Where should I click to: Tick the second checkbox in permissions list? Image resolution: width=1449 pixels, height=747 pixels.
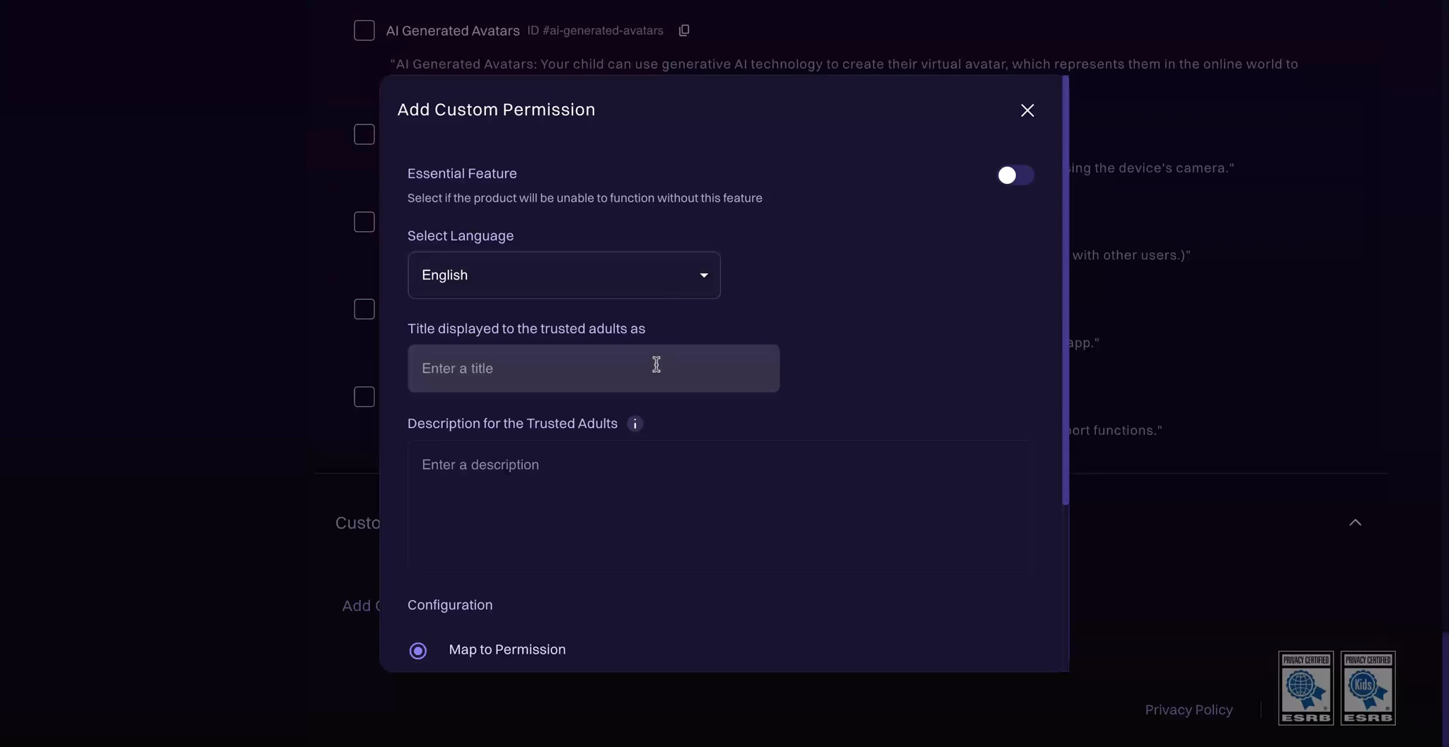pyautogui.click(x=364, y=134)
